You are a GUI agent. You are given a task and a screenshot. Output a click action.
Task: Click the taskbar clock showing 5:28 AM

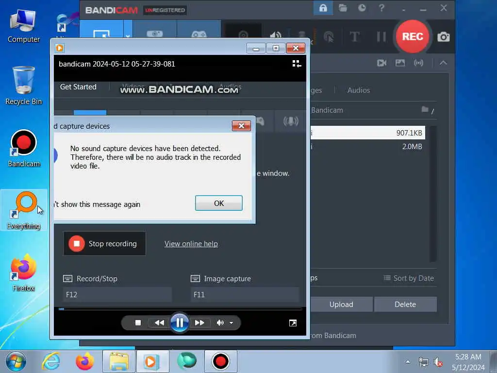pyautogui.click(x=468, y=362)
